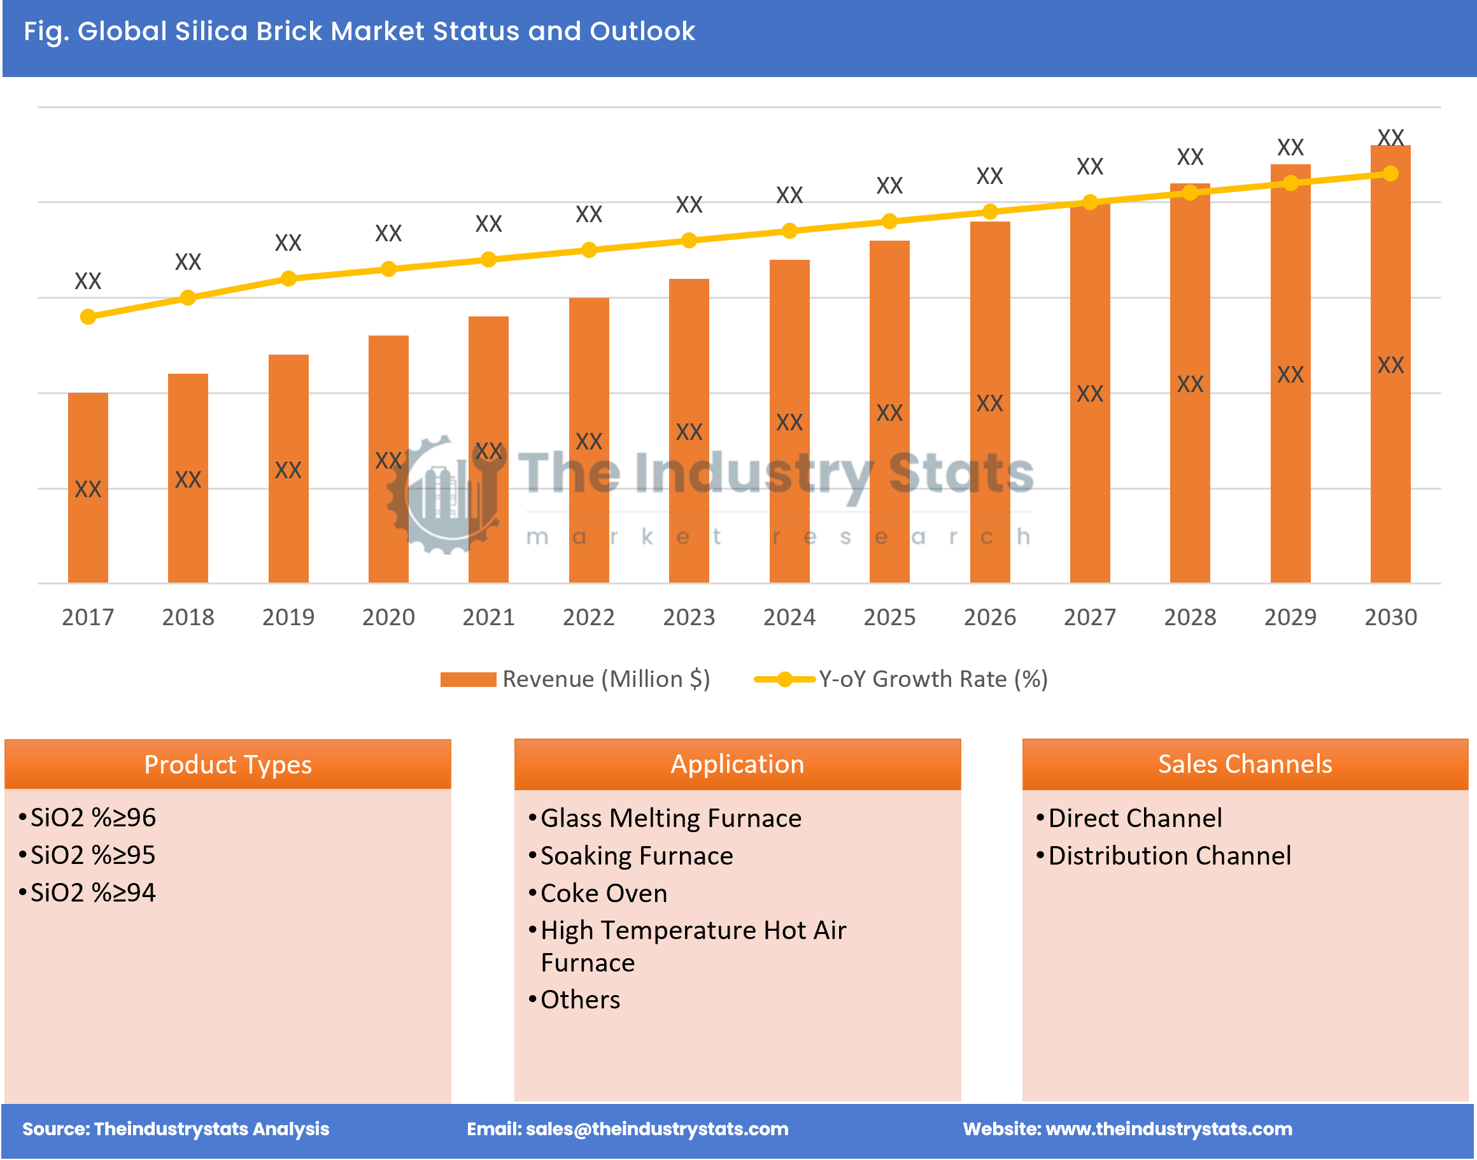Image resolution: width=1477 pixels, height=1160 pixels.
Task: Click the 2030 x-axis label
Action: [x=1391, y=617]
